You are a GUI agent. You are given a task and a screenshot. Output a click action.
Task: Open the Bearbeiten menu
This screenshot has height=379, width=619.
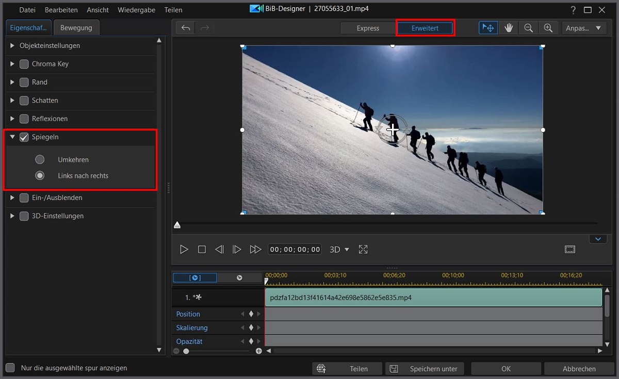click(61, 10)
